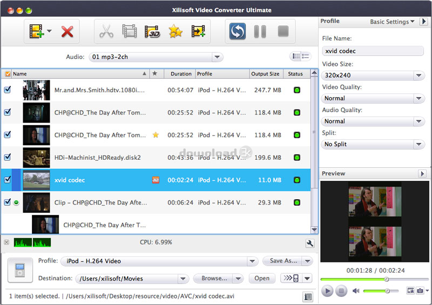This screenshot has height=305, width=432.
Task: Click the transfer to device button
Action: [x=291, y=278]
